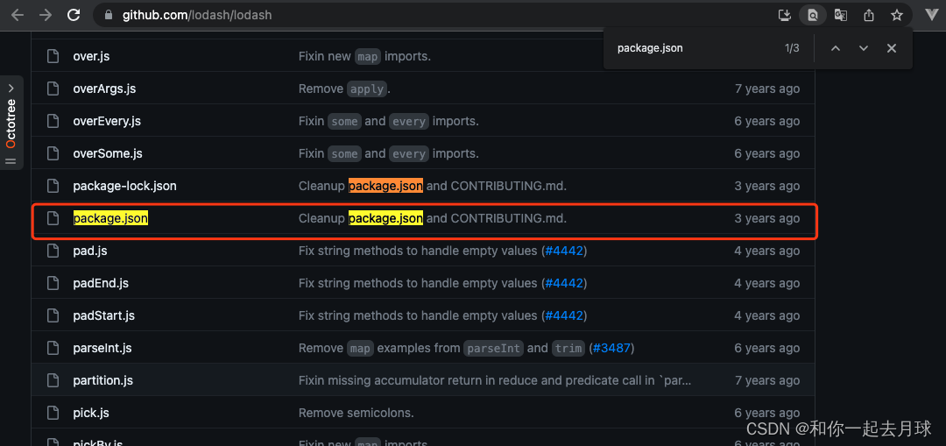
Task: Open the share icon in address bar
Action: click(869, 15)
